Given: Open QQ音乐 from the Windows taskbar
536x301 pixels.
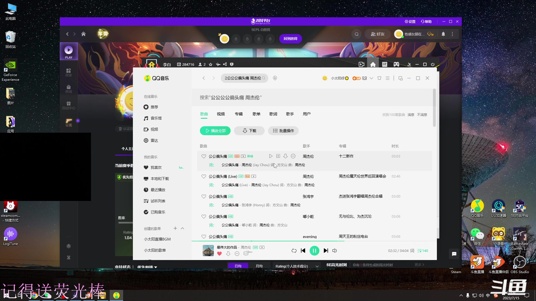Looking at the screenshot, I should pyautogui.click(x=116, y=295).
